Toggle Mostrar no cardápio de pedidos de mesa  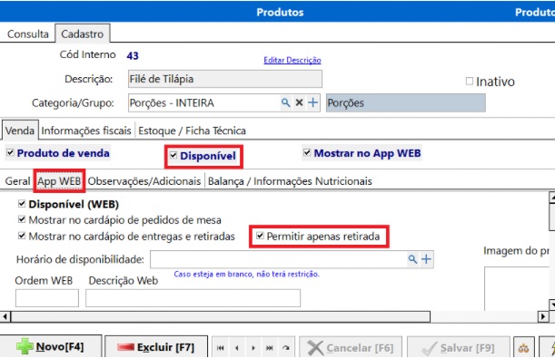coord(22,219)
